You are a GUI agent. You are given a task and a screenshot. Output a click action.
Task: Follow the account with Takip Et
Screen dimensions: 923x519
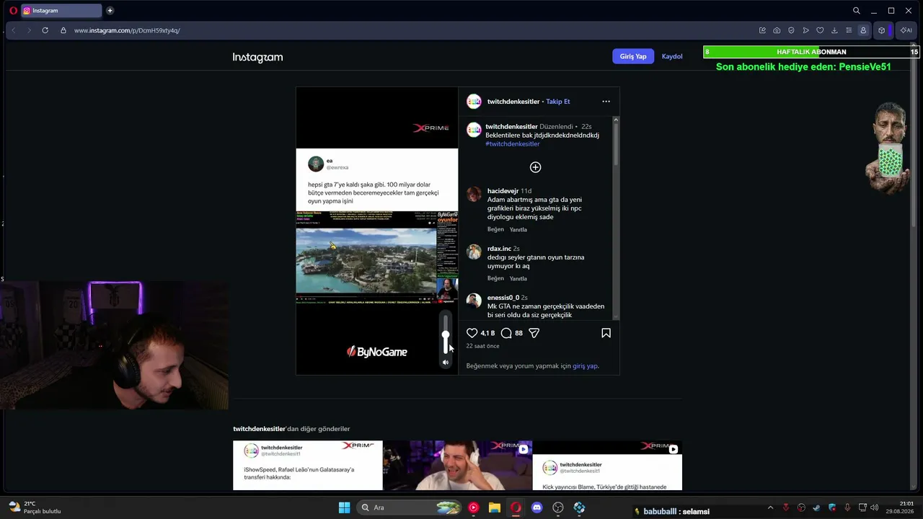(558, 102)
